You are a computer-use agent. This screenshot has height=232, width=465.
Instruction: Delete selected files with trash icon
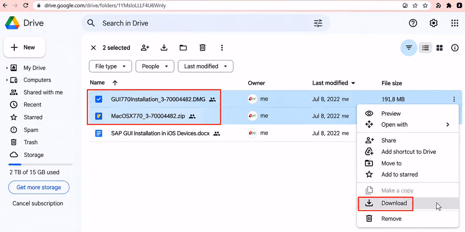pos(202,48)
